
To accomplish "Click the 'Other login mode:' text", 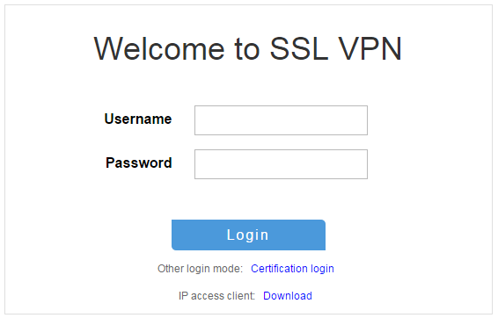I will point(200,269).
